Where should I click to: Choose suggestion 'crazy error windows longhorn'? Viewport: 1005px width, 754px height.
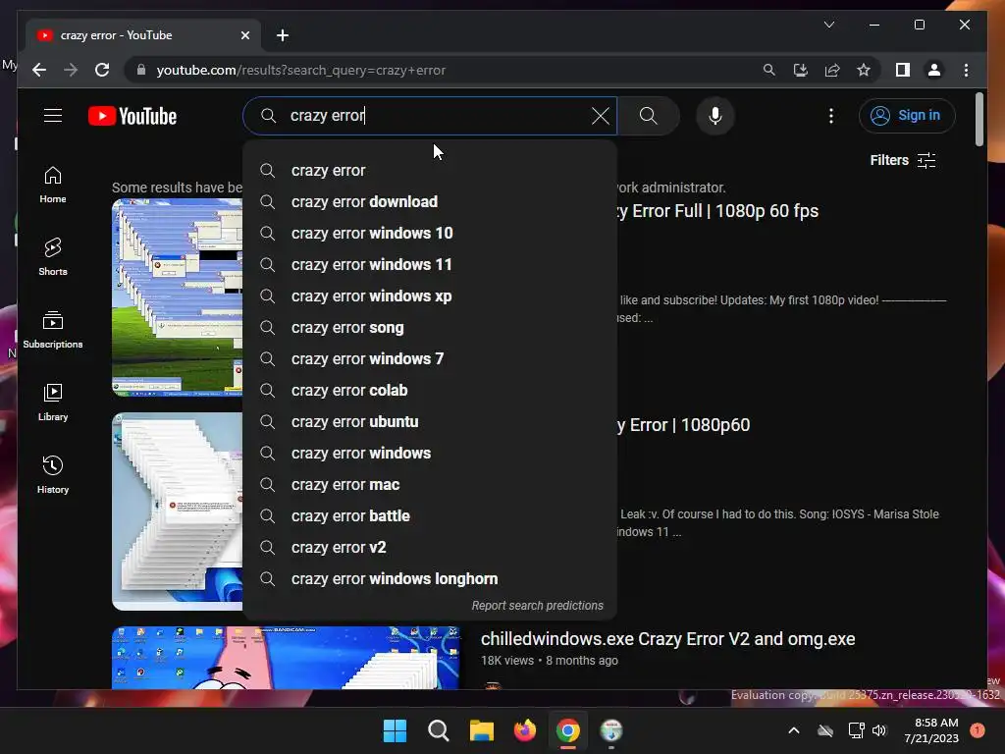(x=430, y=579)
